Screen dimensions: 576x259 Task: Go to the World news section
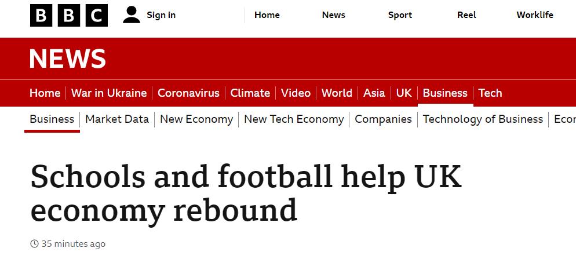coord(337,93)
